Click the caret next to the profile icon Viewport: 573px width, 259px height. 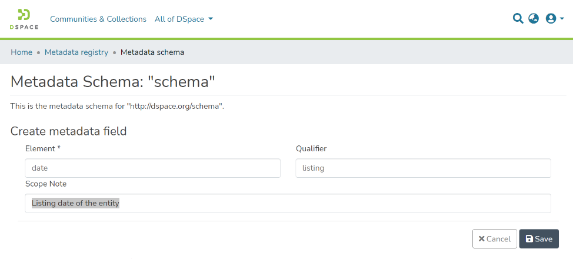(x=562, y=19)
